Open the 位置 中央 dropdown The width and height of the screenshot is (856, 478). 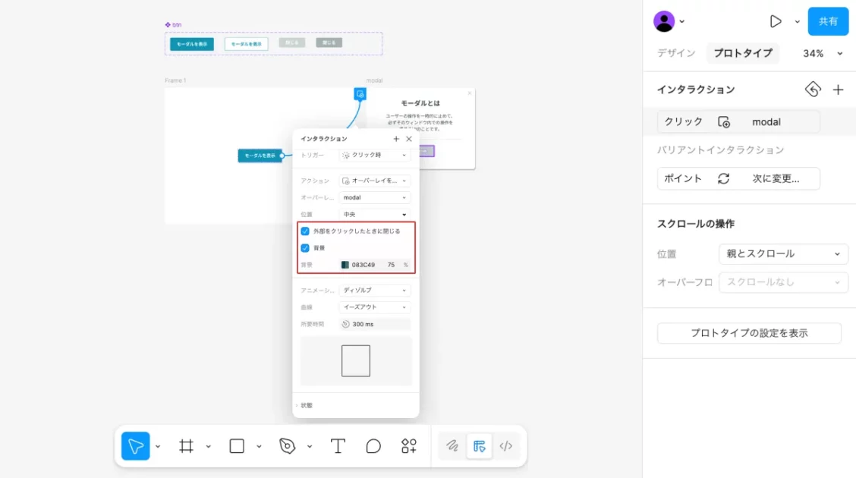375,215
